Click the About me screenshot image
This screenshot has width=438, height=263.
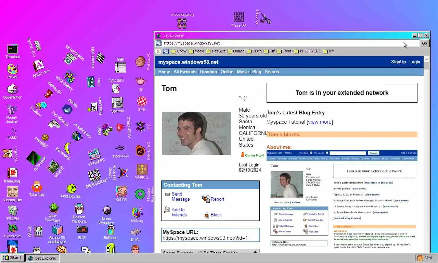pyautogui.click(x=342, y=201)
